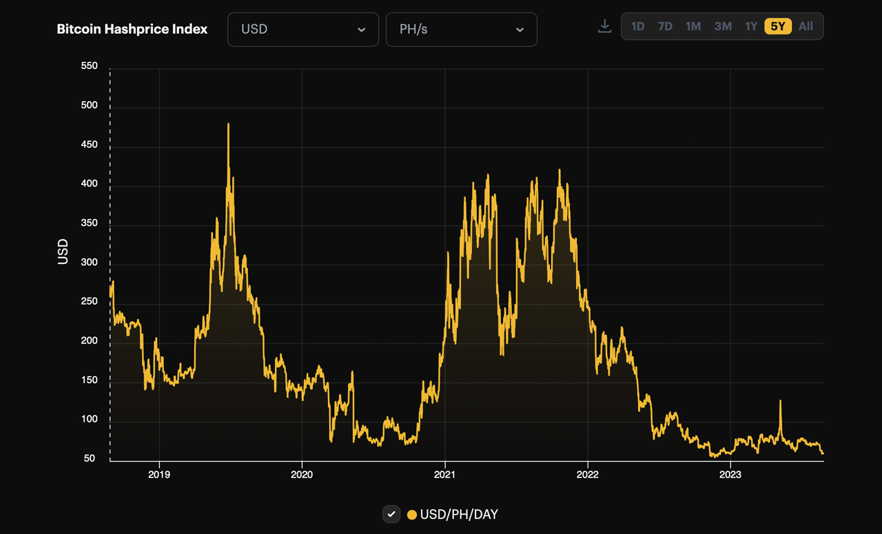Click the 2022 x-axis label
The width and height of the screenshot is (882, 534).
point(587,474)
